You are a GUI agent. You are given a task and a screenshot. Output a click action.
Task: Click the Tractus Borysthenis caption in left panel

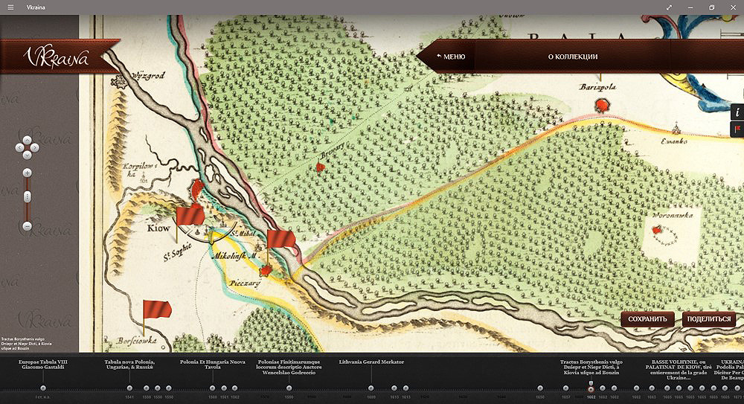tap(26, 343)
